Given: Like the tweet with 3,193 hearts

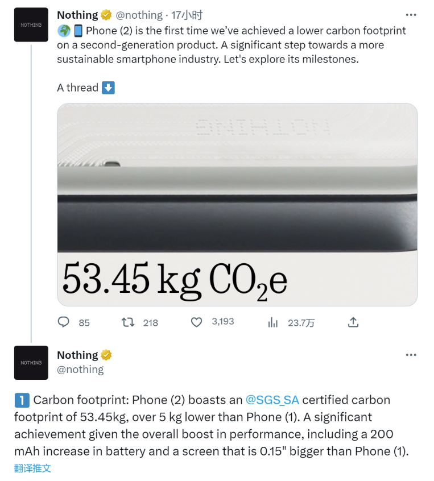Looking at the screenshot, I should point(196,322).
